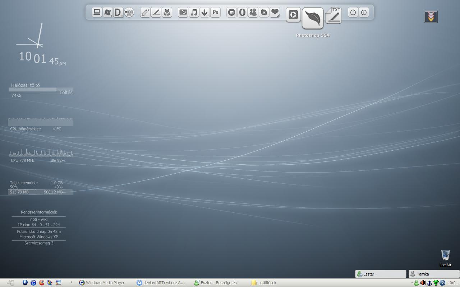Launch the Opera browser dock icon
The image size is (460, 287).
coord(242,13)
